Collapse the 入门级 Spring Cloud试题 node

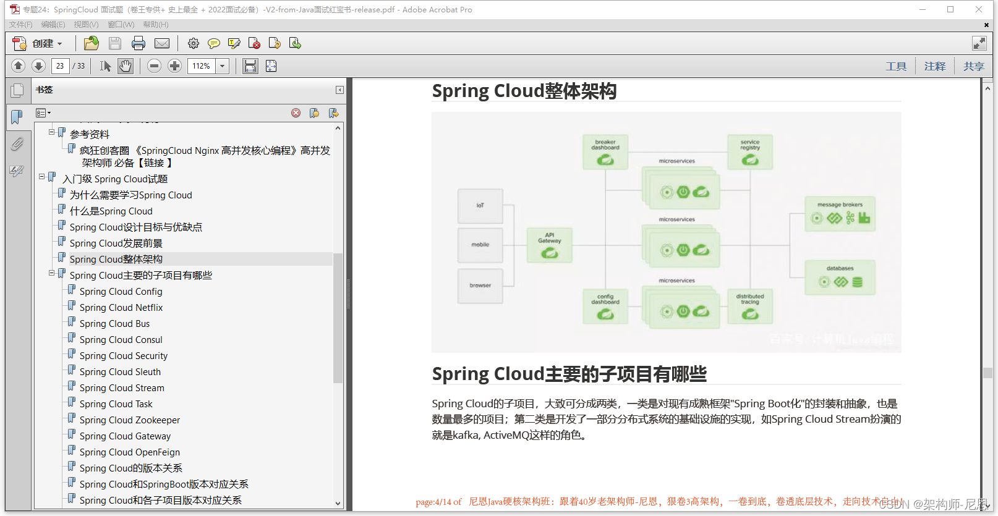click(x=42, y=176)
